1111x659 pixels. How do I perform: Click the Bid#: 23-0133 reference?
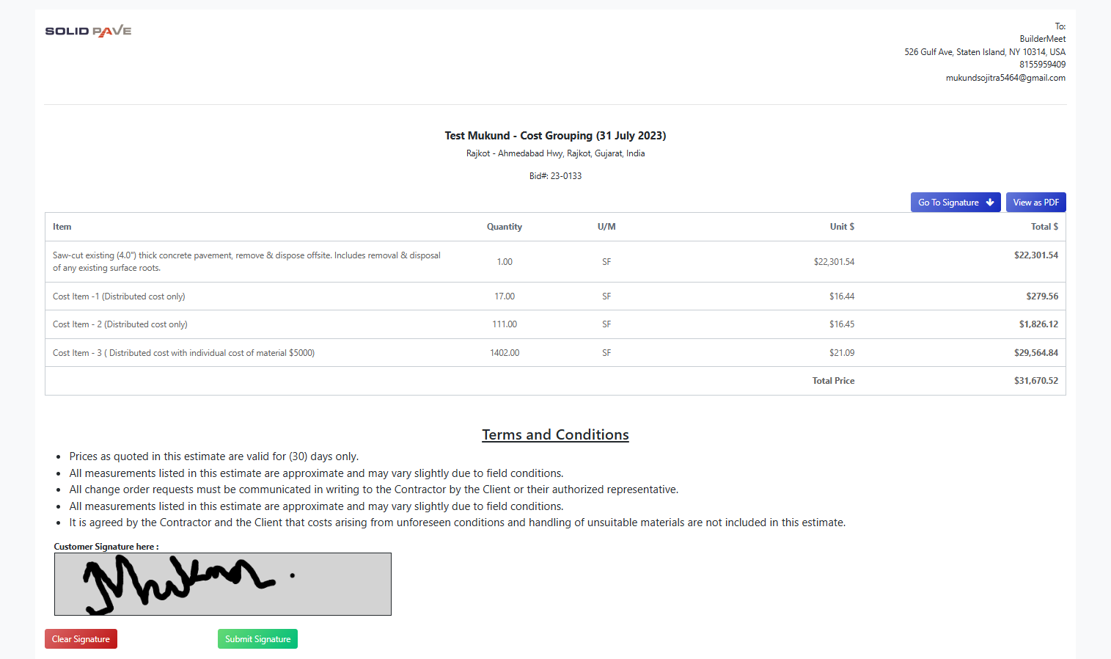tap(555, 175)
